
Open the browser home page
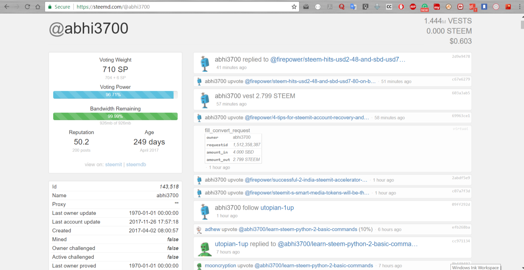coord(38,7)
